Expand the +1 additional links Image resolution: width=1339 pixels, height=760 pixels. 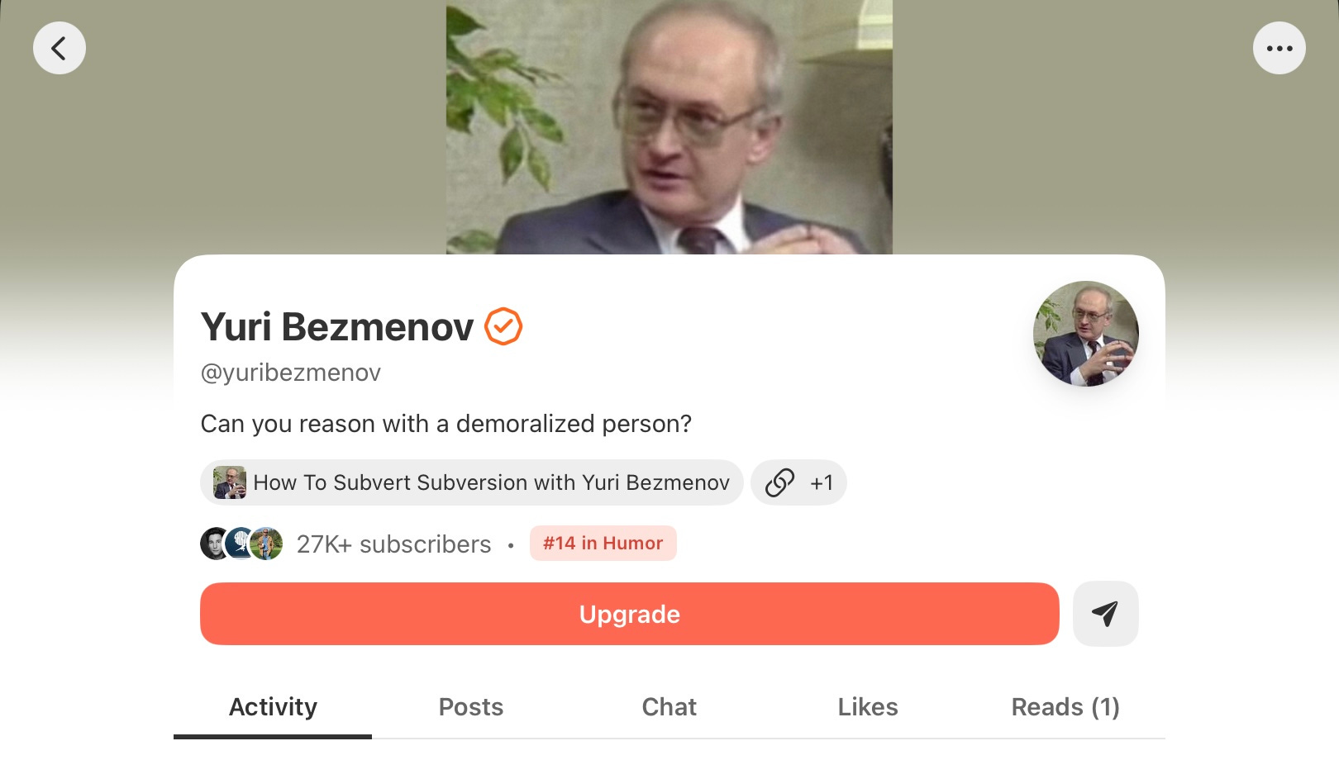822,482
